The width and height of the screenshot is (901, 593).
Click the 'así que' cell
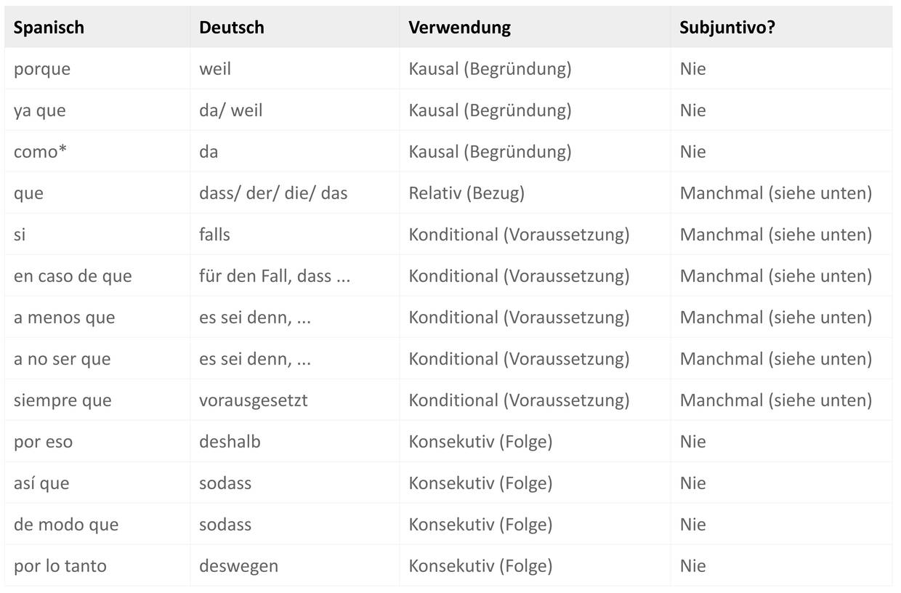[41, 483]
